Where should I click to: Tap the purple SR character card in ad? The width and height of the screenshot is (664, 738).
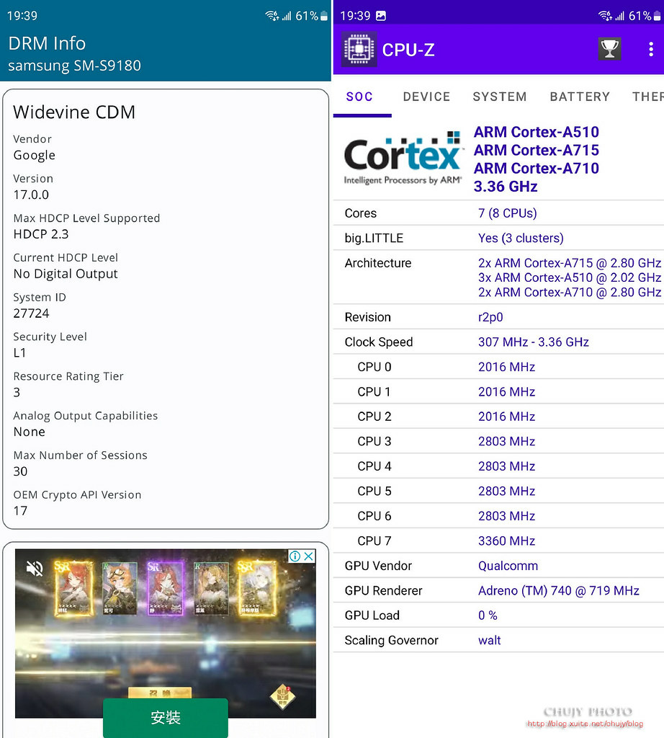[165, 588]
